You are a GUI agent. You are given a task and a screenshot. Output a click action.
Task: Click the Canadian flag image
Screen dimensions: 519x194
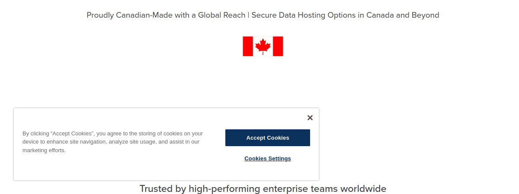pyautogui.click(x=263, y=46)
